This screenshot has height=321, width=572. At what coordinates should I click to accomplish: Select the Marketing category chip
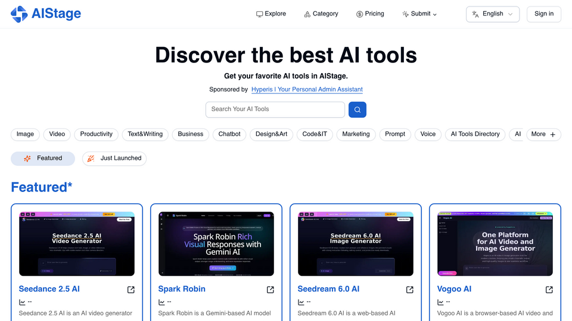[x=356, y=134]
